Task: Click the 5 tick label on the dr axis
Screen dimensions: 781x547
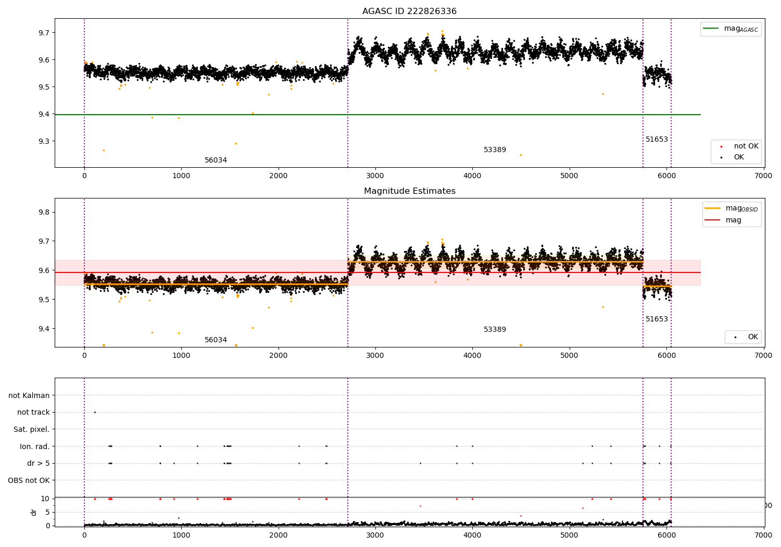Action: pyautogui.click(x=48, y=513)
